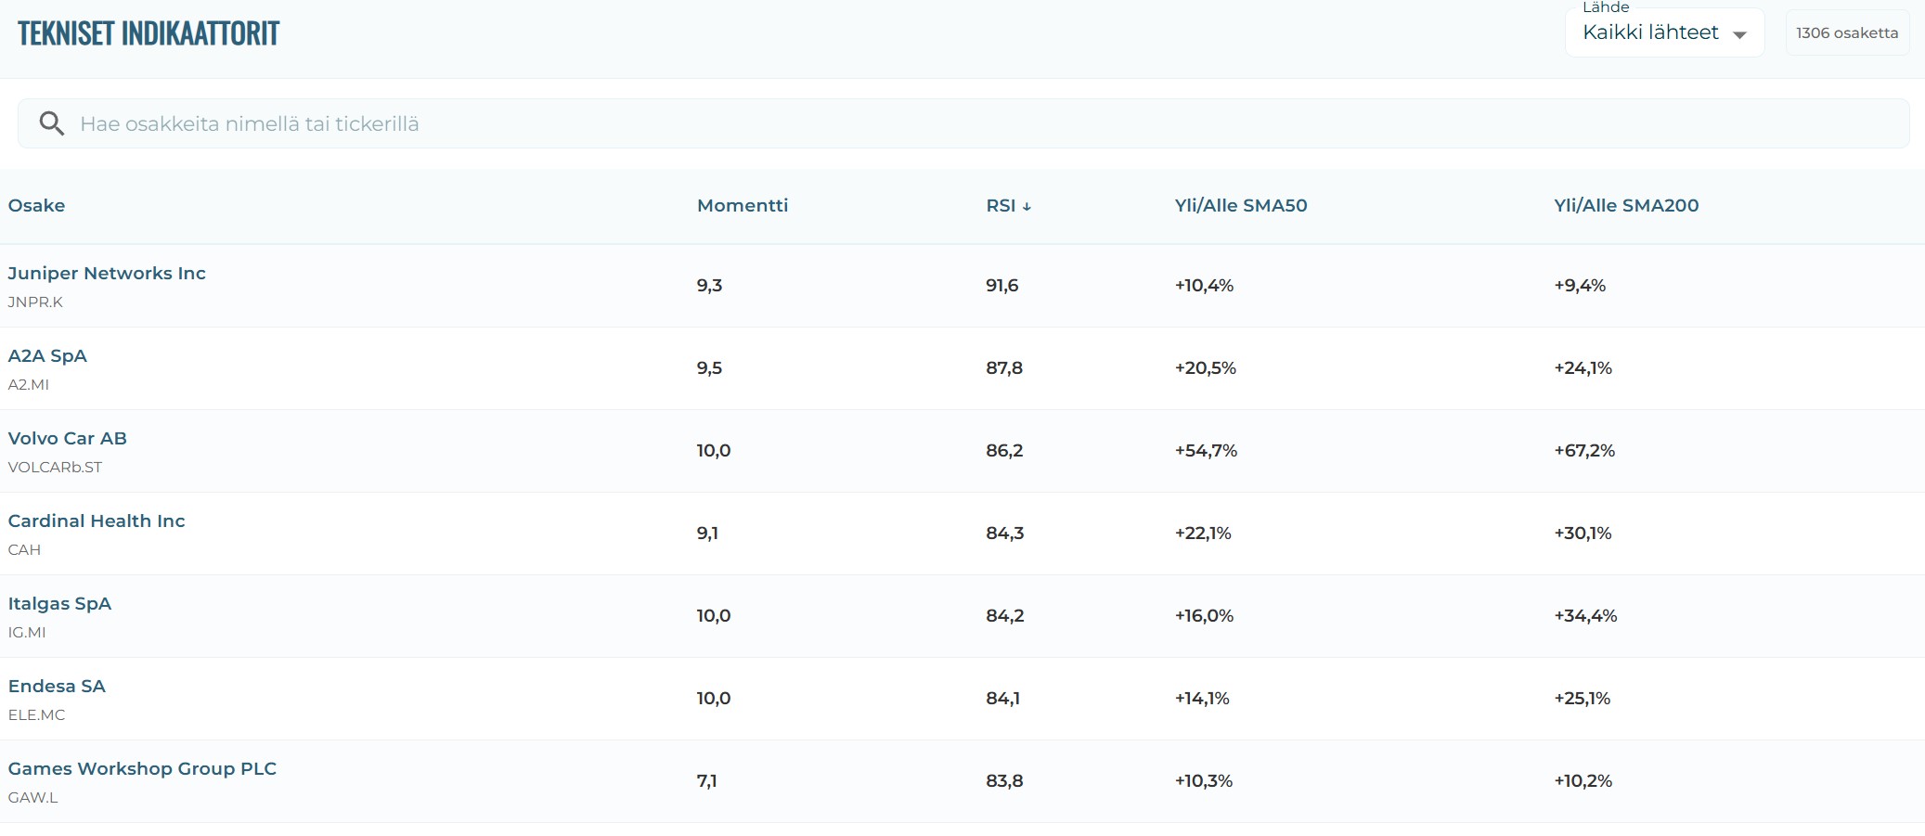Sort table by Osake column header
Screen dimensions: 1925x836
click(x=37, y=206)
